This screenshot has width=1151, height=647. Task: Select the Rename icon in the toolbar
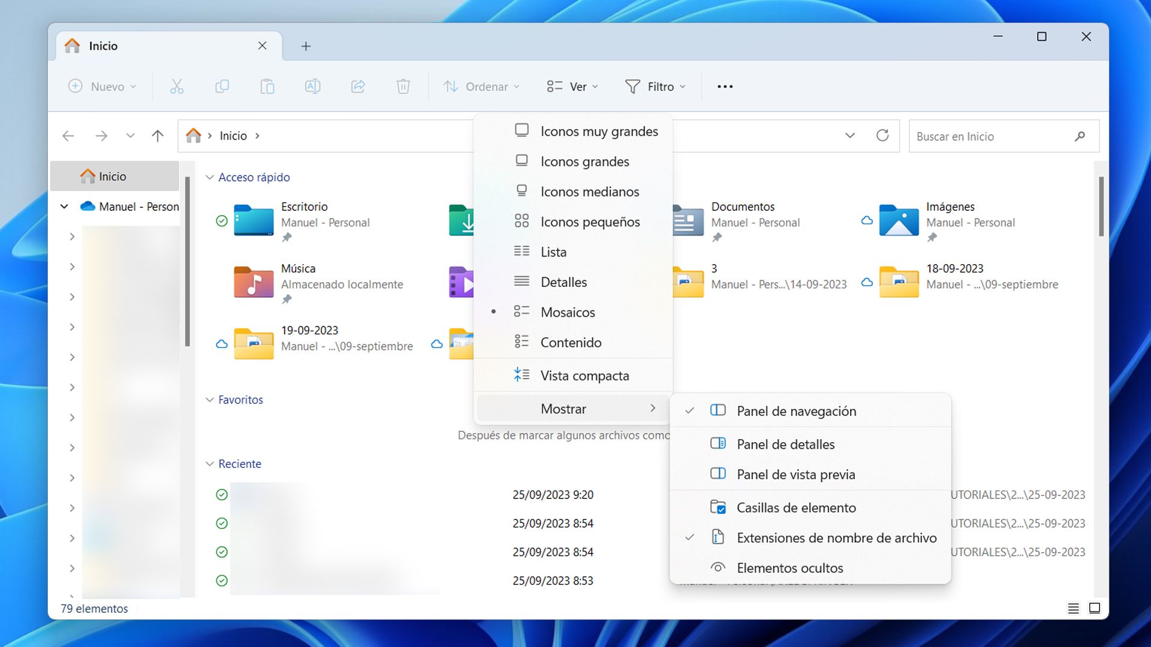click(312, 86)
